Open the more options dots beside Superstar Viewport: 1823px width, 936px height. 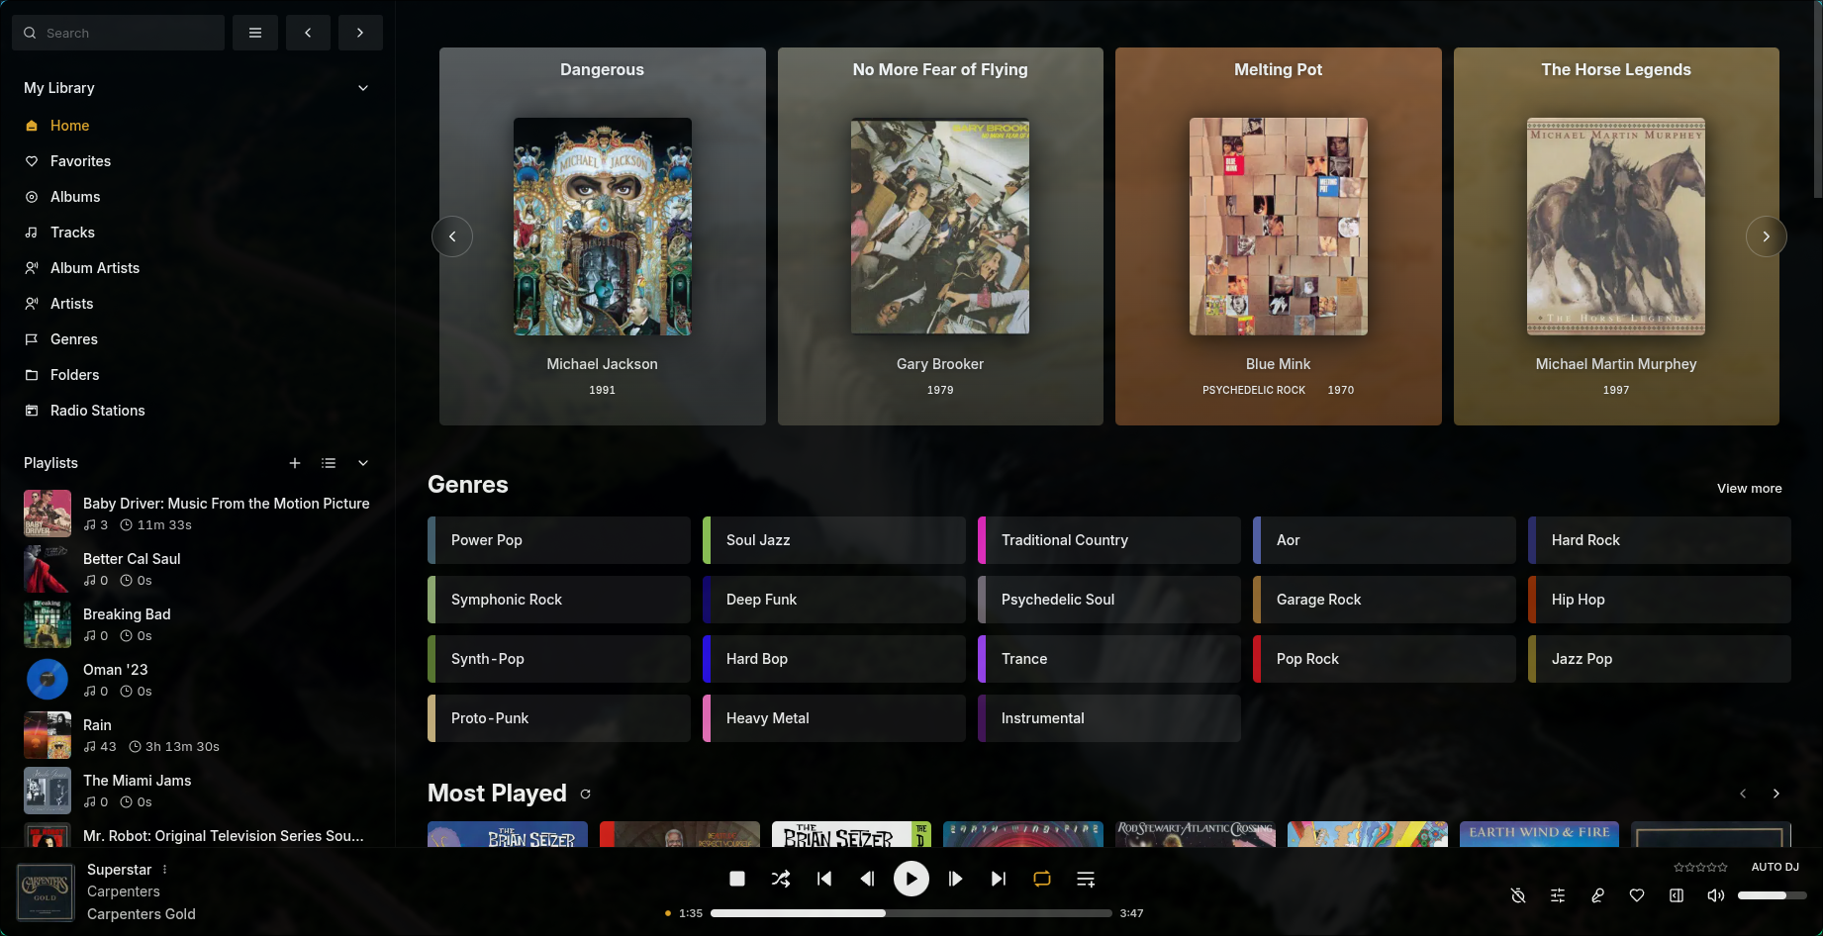click(x=165, y=870)
